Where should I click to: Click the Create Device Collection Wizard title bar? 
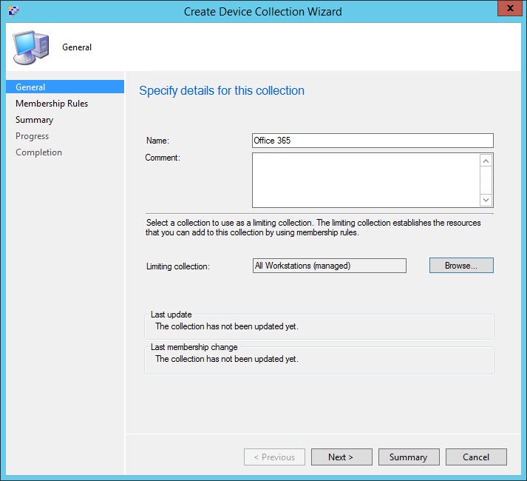click(x=262, y=11)
